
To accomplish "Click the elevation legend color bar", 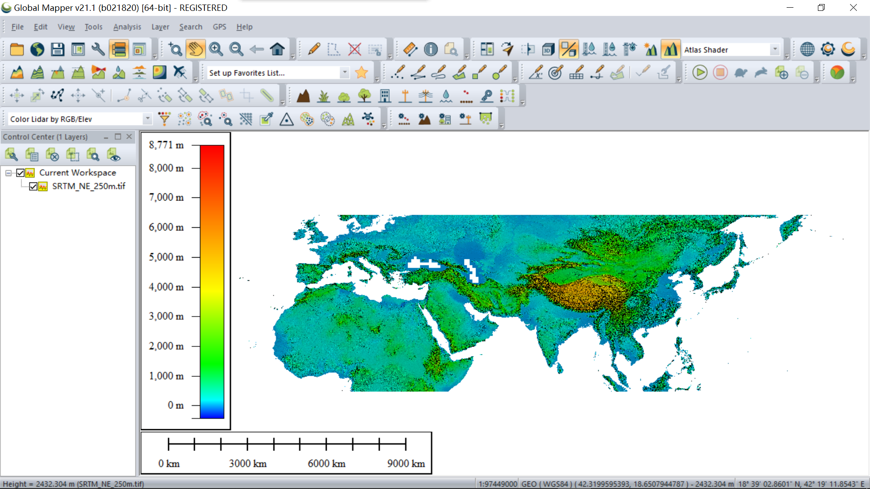I will click(212, 281).
